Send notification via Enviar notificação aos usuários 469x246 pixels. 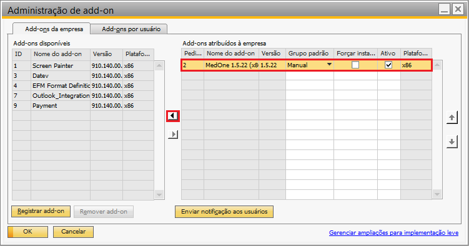224,211
